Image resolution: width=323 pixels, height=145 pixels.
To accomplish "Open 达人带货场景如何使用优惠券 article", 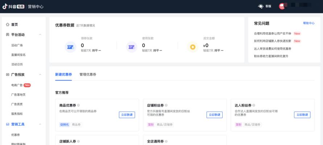I will 273,49.
